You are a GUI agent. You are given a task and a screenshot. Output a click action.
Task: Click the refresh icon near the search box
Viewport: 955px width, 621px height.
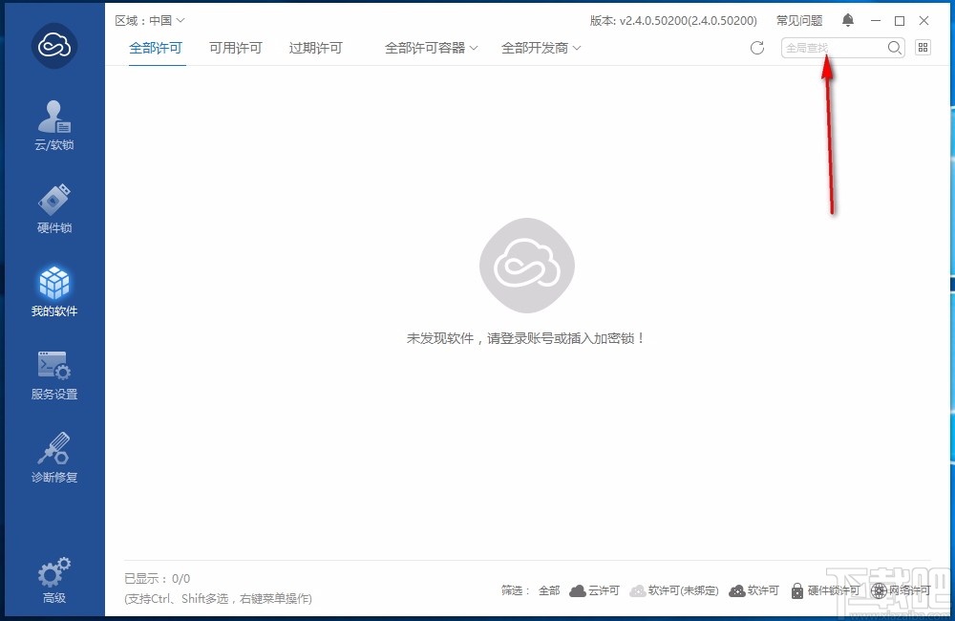coord(757,47)
